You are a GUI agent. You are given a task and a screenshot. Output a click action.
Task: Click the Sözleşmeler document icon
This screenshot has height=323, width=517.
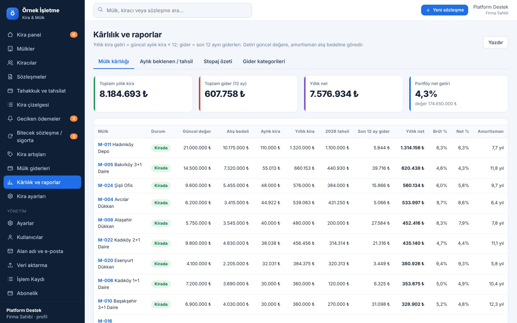10,77
